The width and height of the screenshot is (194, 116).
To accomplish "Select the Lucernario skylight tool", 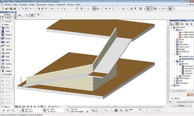I will point(7,38).
